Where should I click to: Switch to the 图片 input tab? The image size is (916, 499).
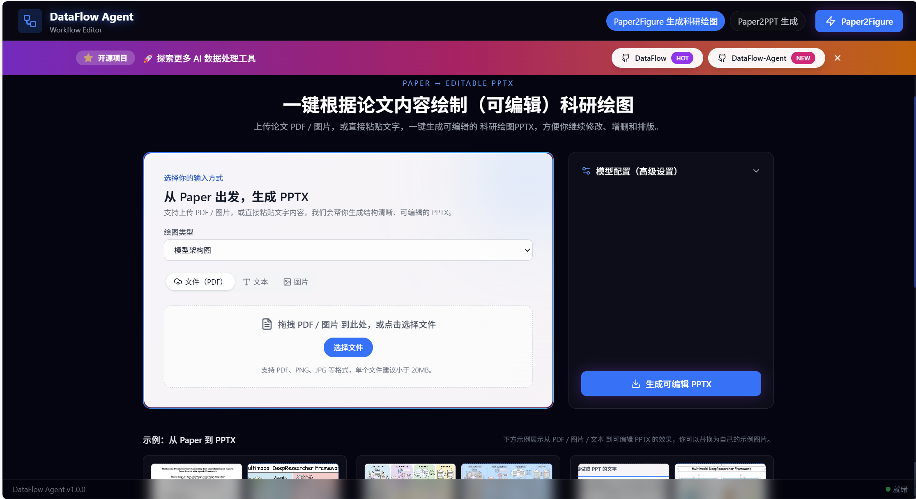point(295,282)
